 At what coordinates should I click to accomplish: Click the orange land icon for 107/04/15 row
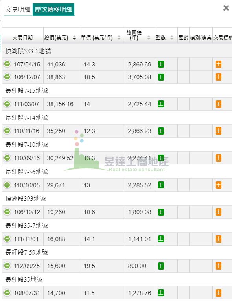(x=219, y=64)
